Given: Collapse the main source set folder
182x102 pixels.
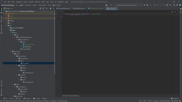Looking at the screenshot, I should [x=8, y=30].
